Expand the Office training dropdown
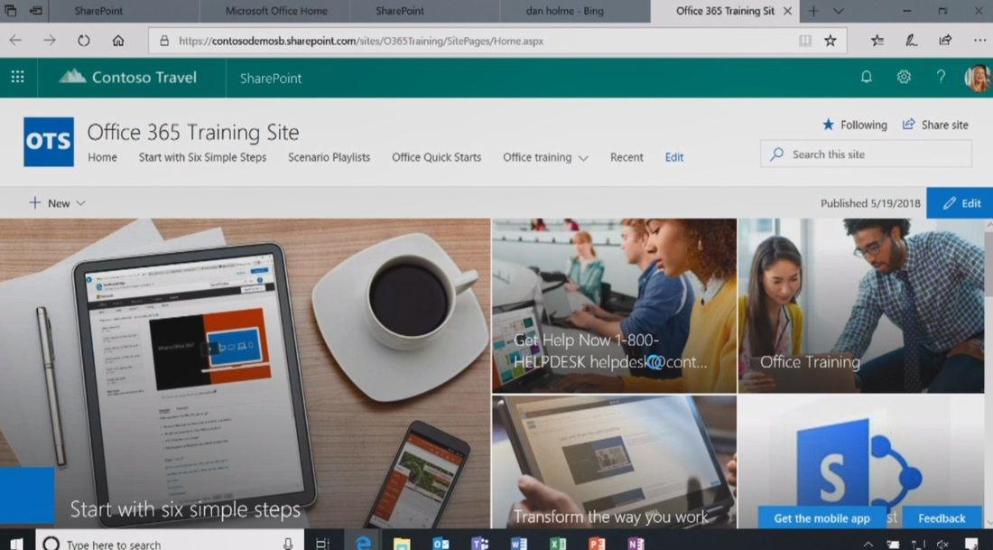 pyautogui.click(x=582, y=157)
